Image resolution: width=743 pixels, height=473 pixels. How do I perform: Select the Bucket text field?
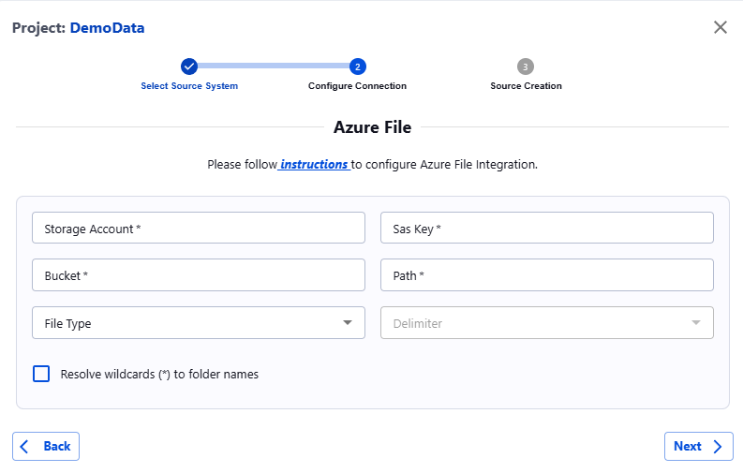(x=199, y=275)
